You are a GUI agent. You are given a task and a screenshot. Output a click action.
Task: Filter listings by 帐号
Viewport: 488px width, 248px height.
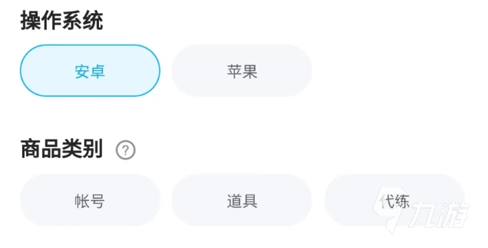90,200
